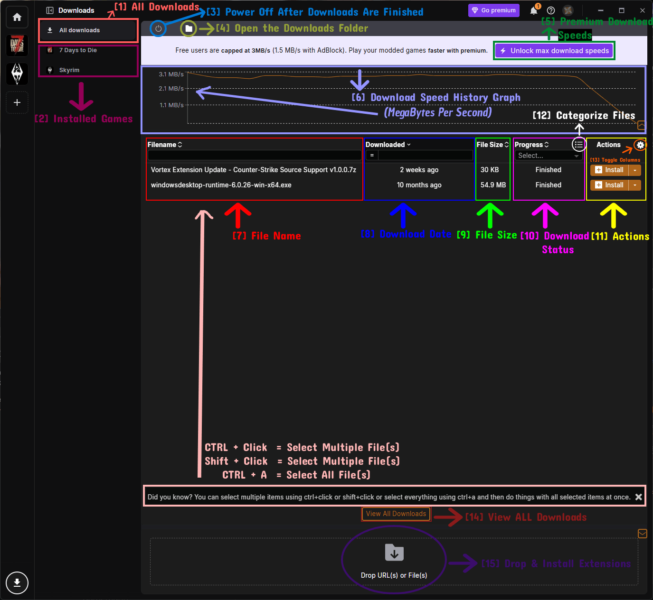Toggle power off after downloads finish

[158, 28]
